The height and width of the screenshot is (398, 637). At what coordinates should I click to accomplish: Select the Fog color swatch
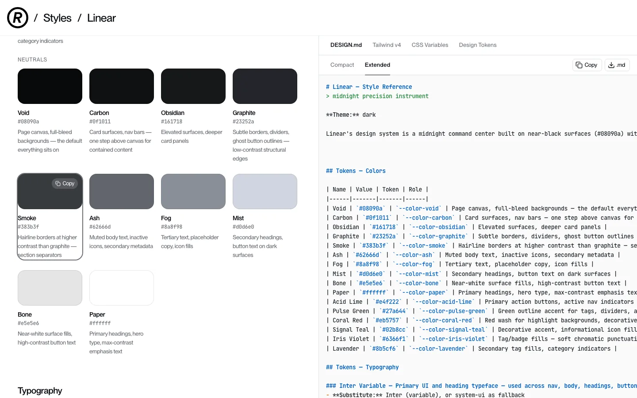click(193, 191)
